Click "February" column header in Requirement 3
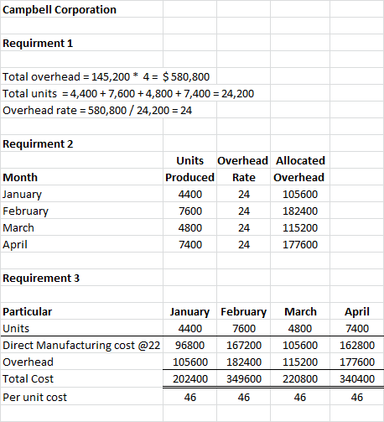This screenshot has width=384, height=422. point(244,312)
